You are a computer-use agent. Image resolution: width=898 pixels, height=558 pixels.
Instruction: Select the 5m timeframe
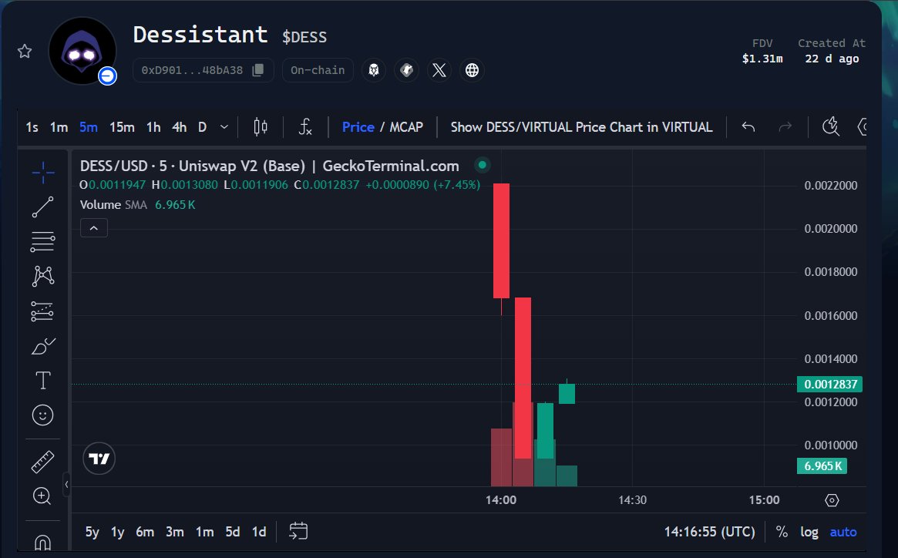88,126
